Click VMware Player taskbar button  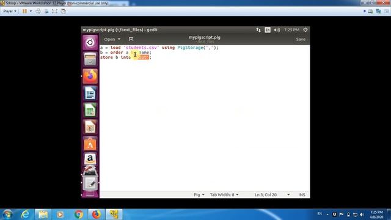[114, 215]
